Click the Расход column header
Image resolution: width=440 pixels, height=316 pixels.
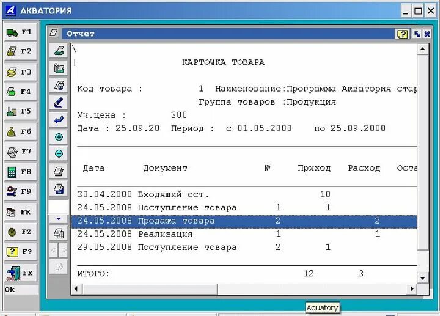[364, 168]
